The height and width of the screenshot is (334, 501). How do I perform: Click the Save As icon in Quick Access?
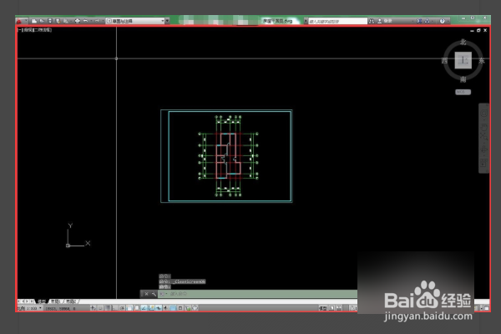tap(58, 21)
